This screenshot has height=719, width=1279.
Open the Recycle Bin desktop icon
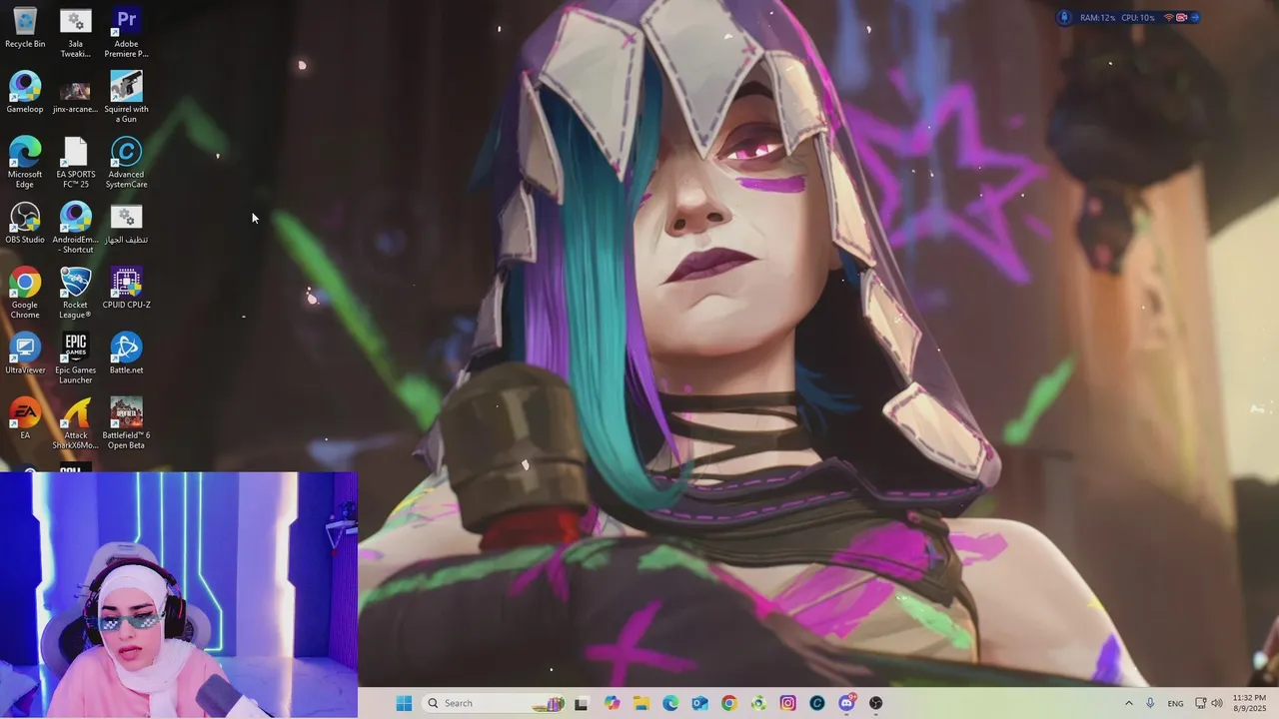click(25, 28)
